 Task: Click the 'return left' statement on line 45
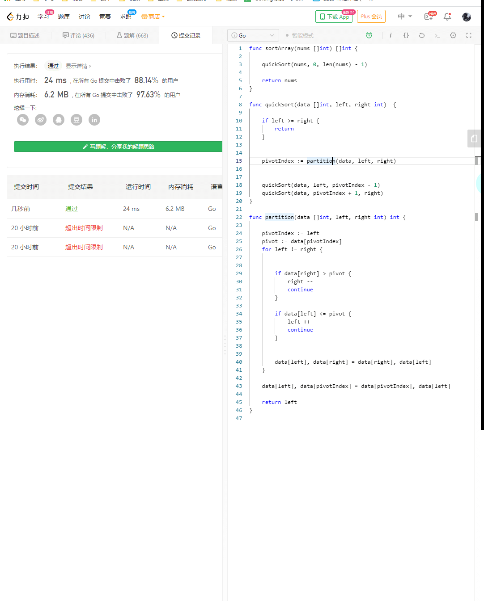(x=279, y=402)
